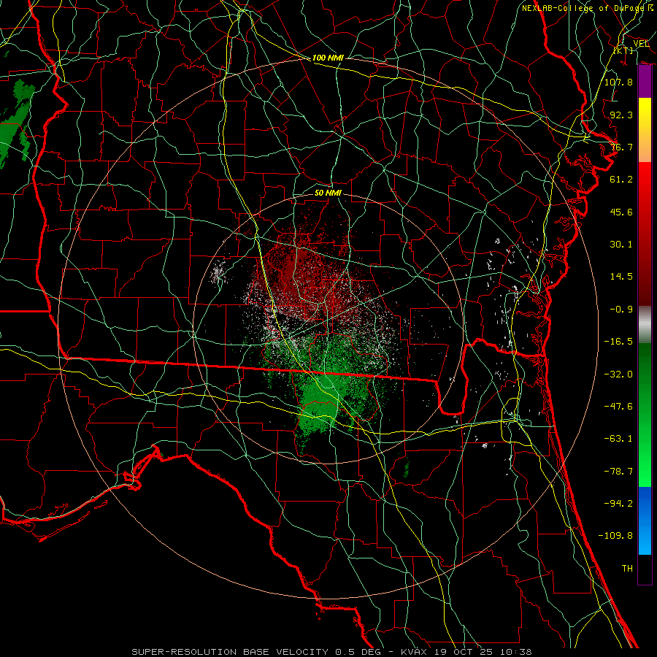The width and height of the screenshot is (657, 657).
Task: Click the purple segment of the velocity color bar
Action: click(645, 81)
